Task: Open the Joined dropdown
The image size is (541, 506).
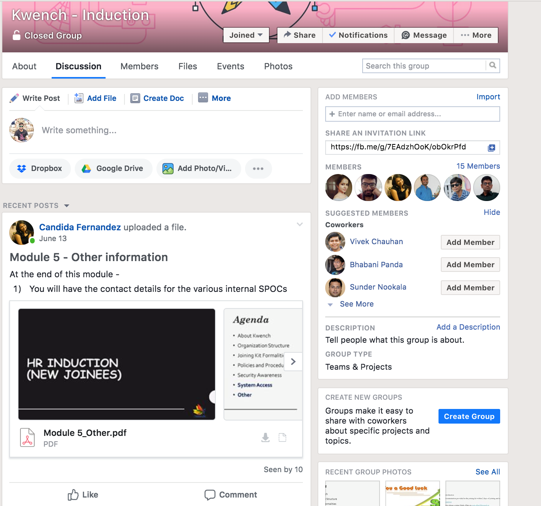Action: pyautogui.click(x=246, y=35)
